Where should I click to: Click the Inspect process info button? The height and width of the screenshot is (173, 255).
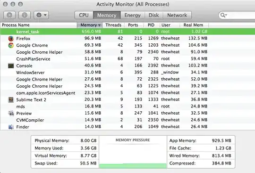(25, 15)
